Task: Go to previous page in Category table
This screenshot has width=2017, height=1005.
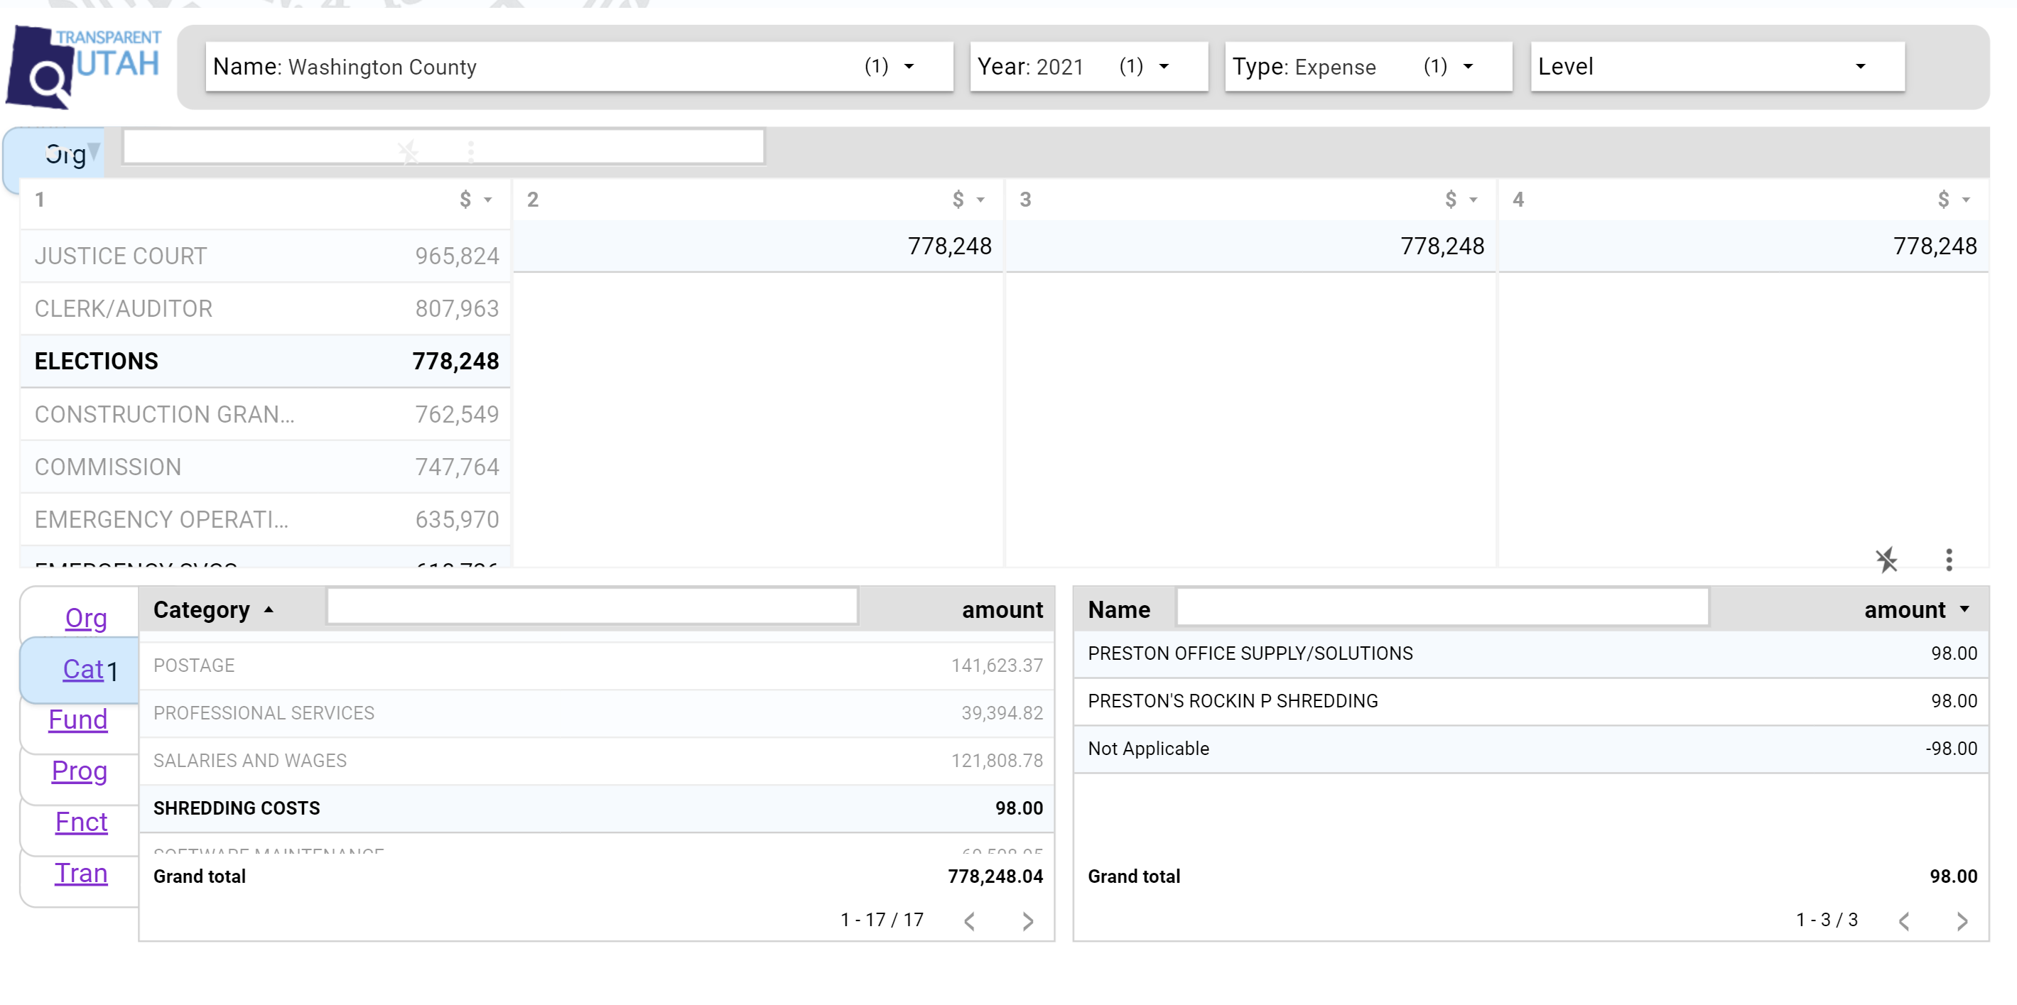Action: [970, 921]
